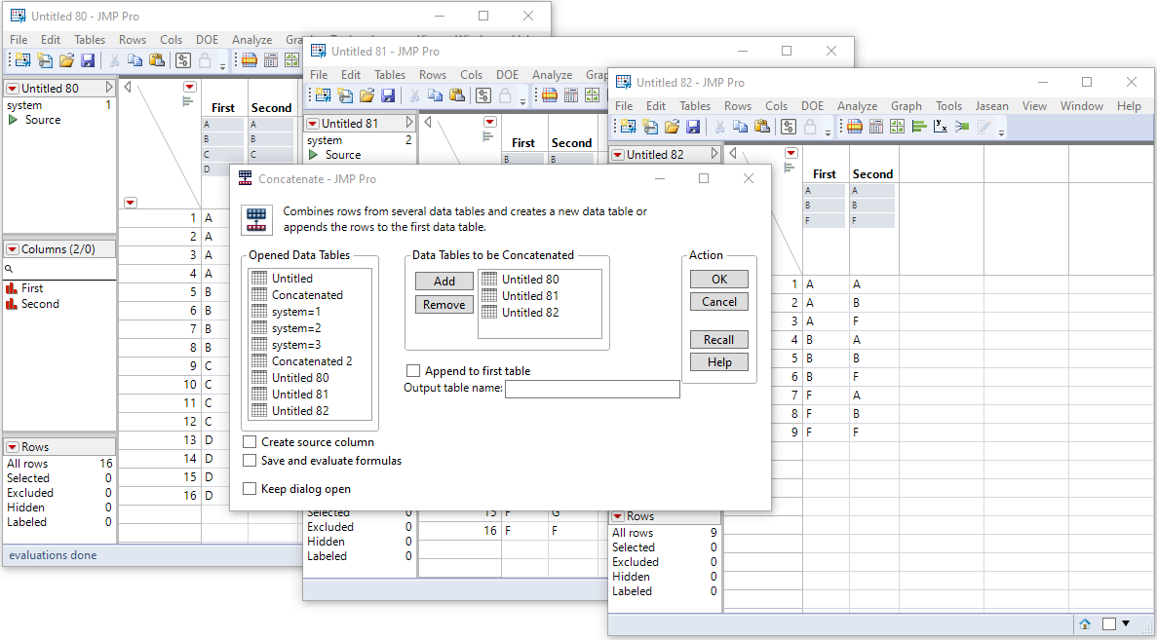Click OK in the Concatenate dialog

pos(718,279)
